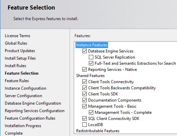
Task: Go to License Terms step
Action: [17, 36]
